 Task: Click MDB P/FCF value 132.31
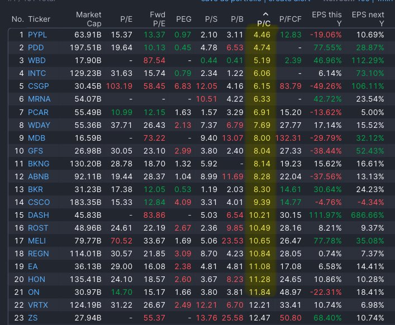tap(288, 138)
